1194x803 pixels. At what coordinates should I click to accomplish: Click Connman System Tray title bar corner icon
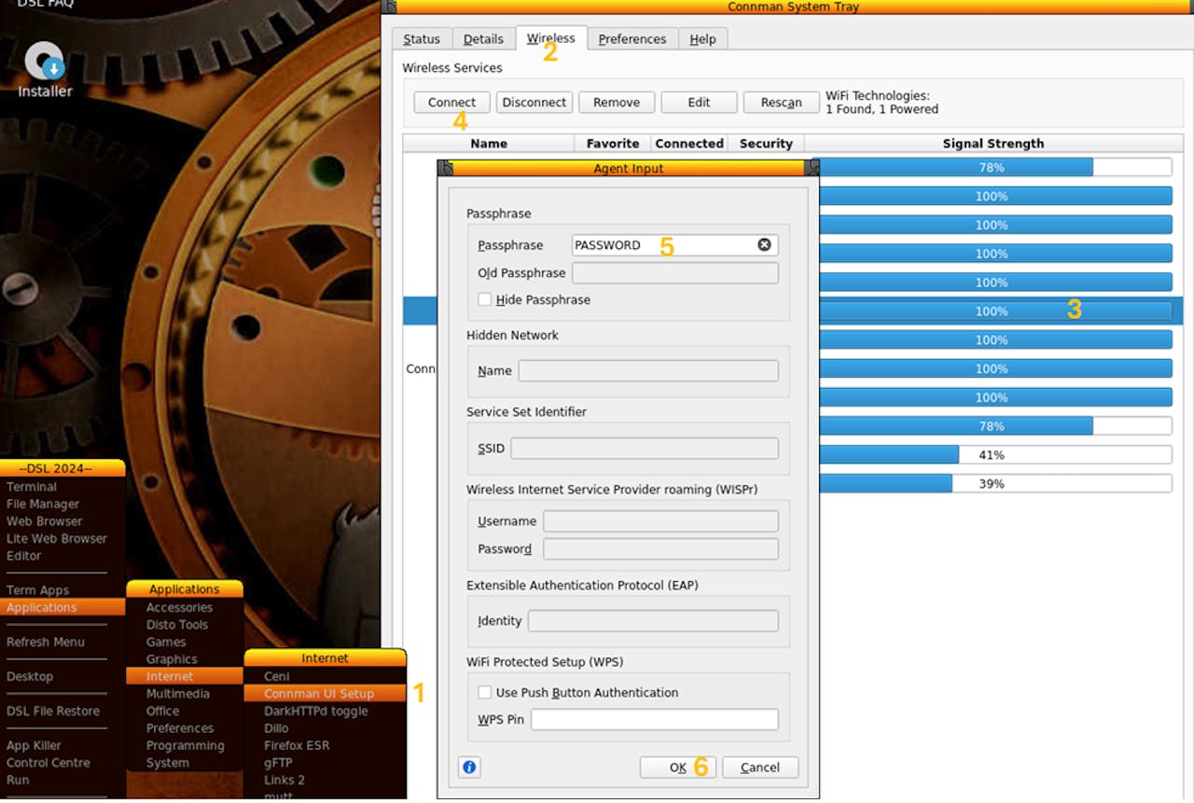click(x=390, y=7)
